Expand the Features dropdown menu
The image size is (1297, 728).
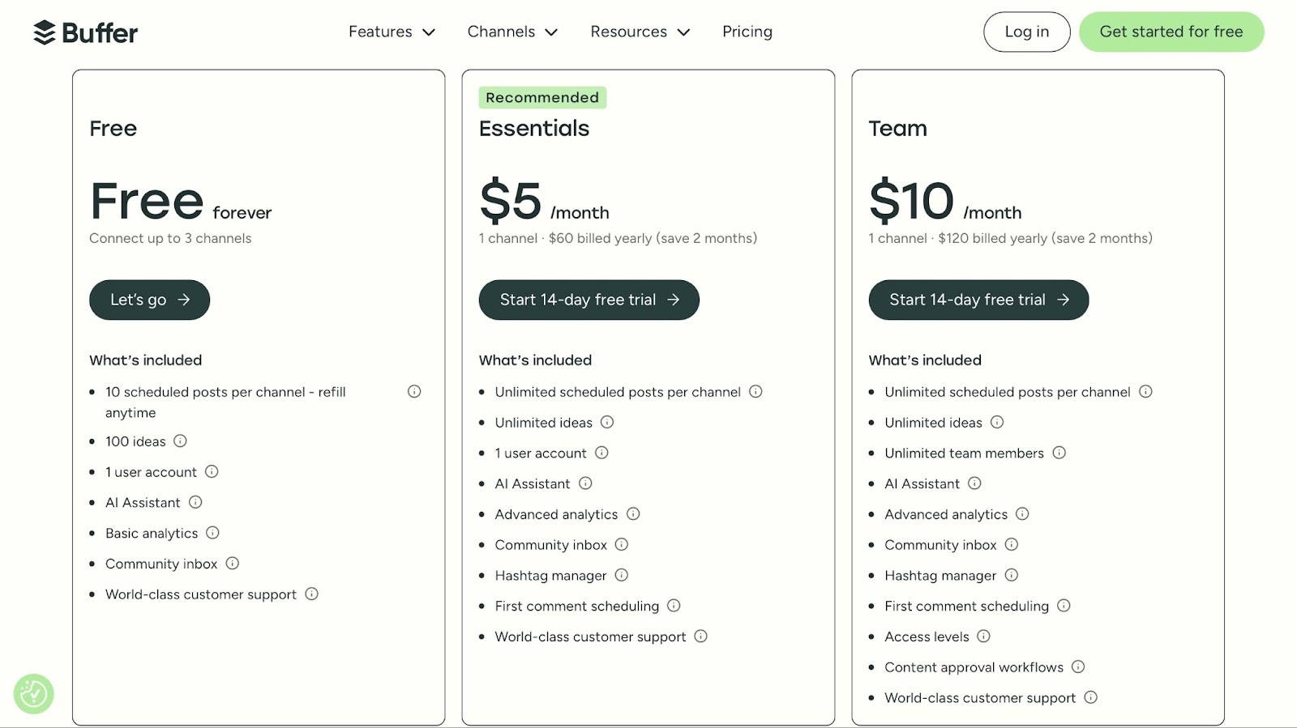click(x=392, y=32)
